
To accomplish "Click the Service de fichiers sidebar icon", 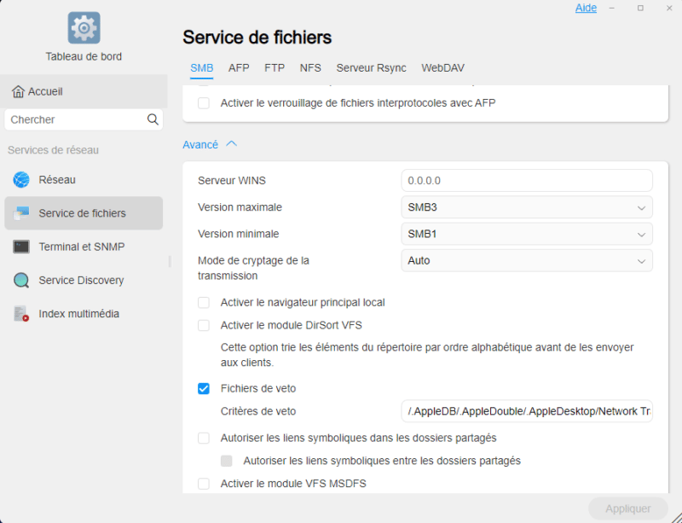I will tap(21, 213).
